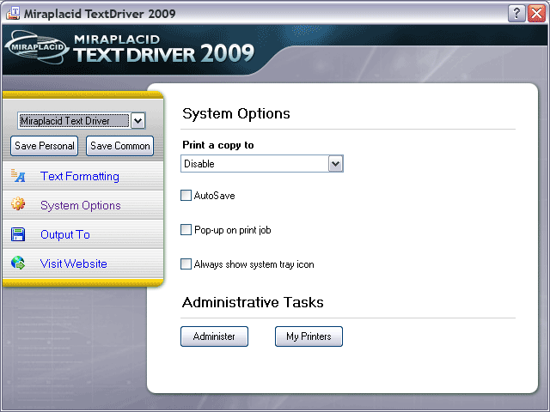Toggle Pop-up on print job checkbox
Screen dimensions: 550x412
coord(186,229)
